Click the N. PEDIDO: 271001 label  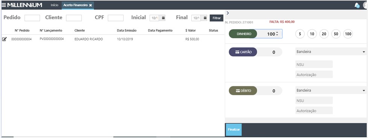[239, 22]
